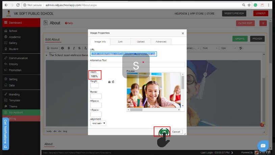
Task: Open the HELPDESK link
Action: (181, 14)
